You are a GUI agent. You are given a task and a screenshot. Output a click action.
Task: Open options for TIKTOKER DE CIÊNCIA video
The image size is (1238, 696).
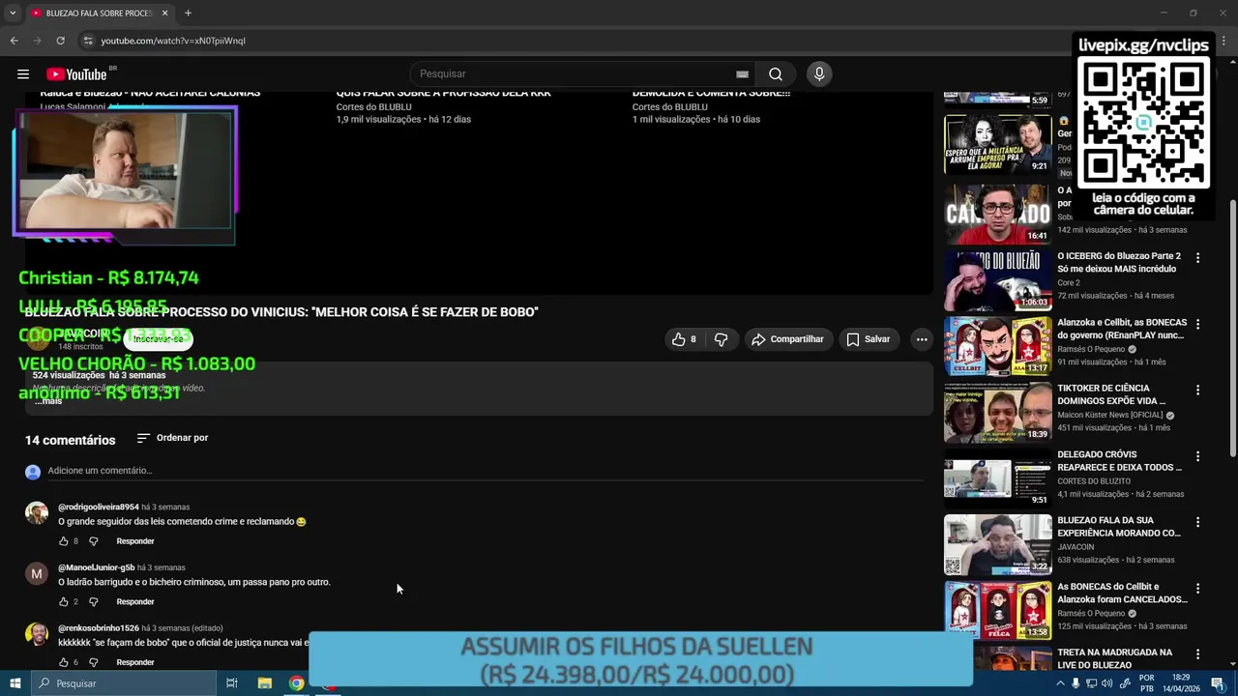pos(1197,390)
